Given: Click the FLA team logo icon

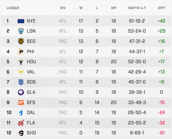Looking at the screenshot, I should (x=21, y=122).
